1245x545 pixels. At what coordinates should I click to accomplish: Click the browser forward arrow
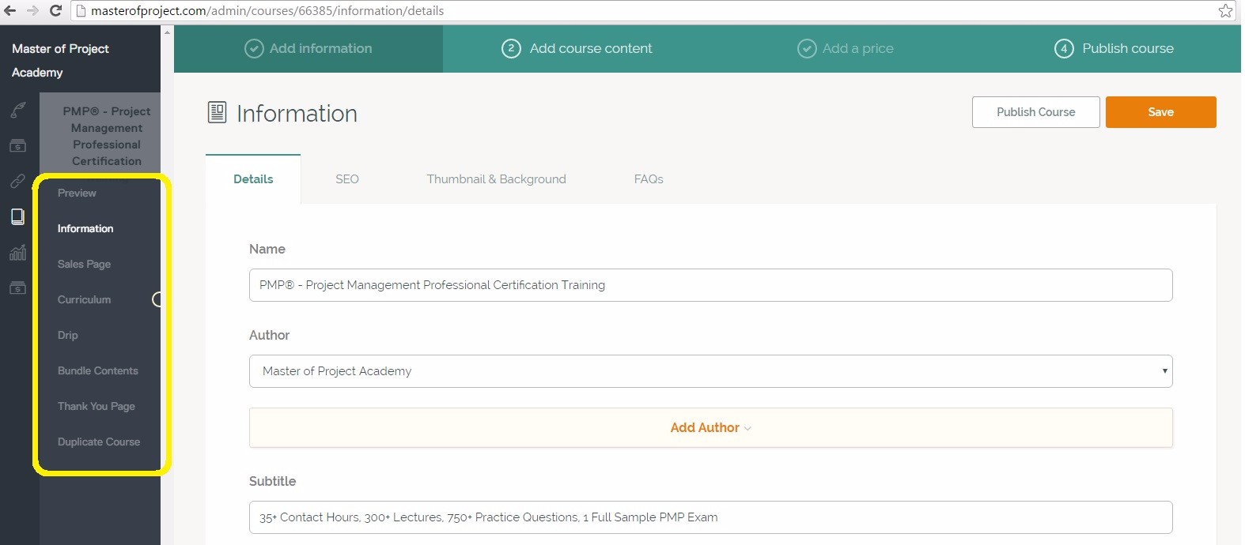pos(32,10)
